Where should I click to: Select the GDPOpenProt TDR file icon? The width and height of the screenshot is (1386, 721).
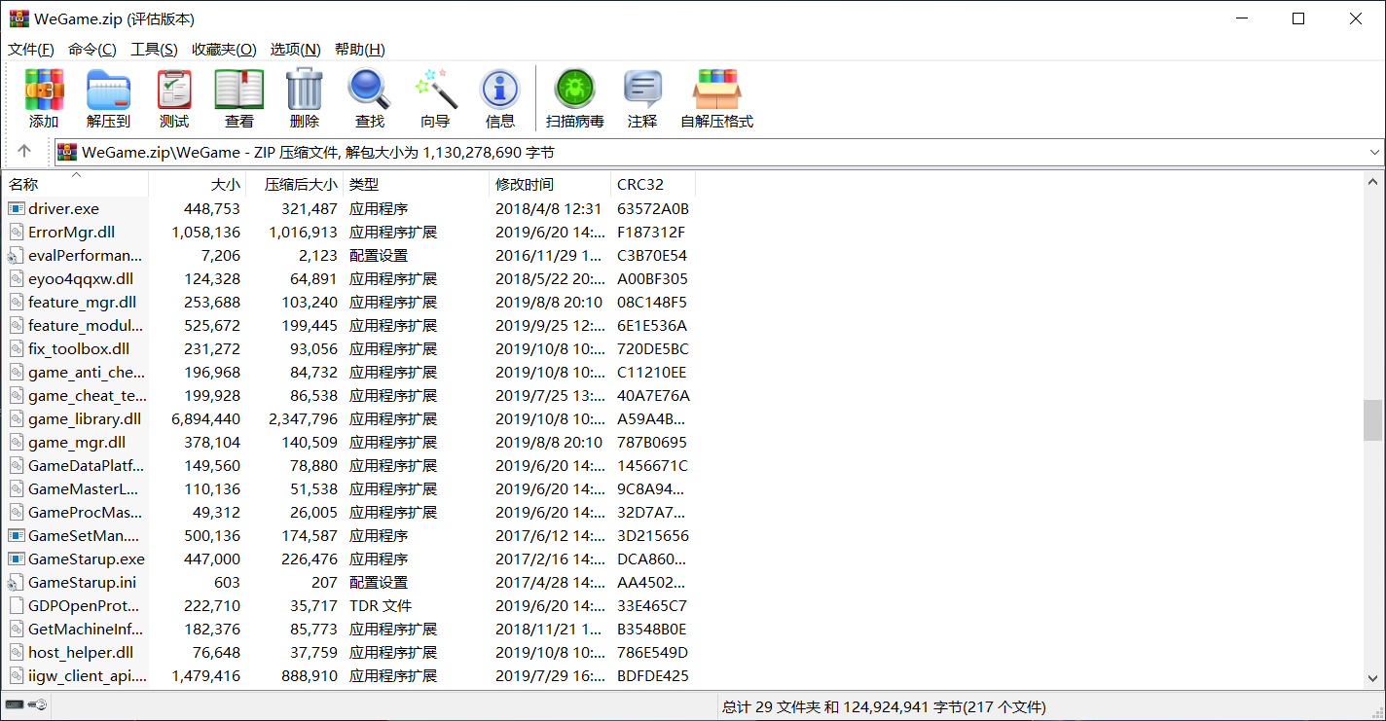click(16, 605)
